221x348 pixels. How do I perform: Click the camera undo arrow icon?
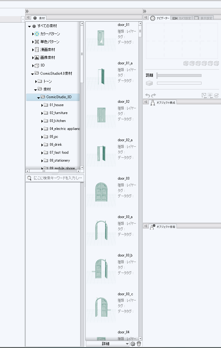[148, 95]
